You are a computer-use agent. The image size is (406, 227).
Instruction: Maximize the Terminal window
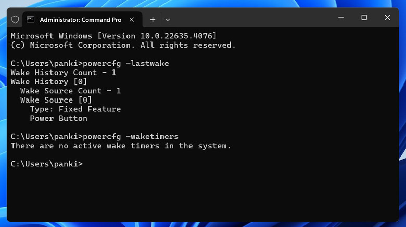pos(364,17)
